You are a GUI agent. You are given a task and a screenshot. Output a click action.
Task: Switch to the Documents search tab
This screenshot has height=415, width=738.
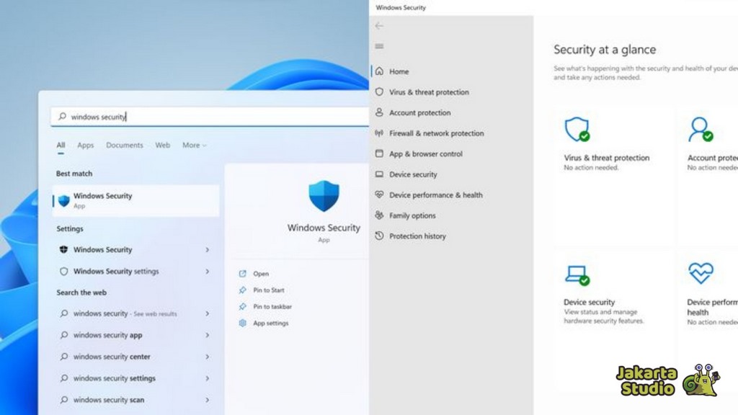click(124, 145)
